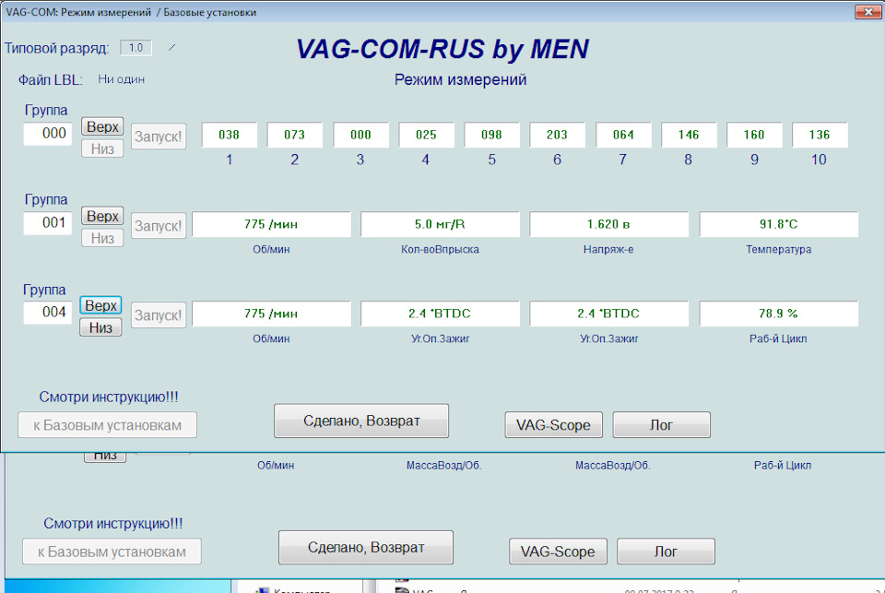Close the VAG-COM measurement window
Image resolution: width=885 pixels, height=593 pixels.
pos(868,11)
